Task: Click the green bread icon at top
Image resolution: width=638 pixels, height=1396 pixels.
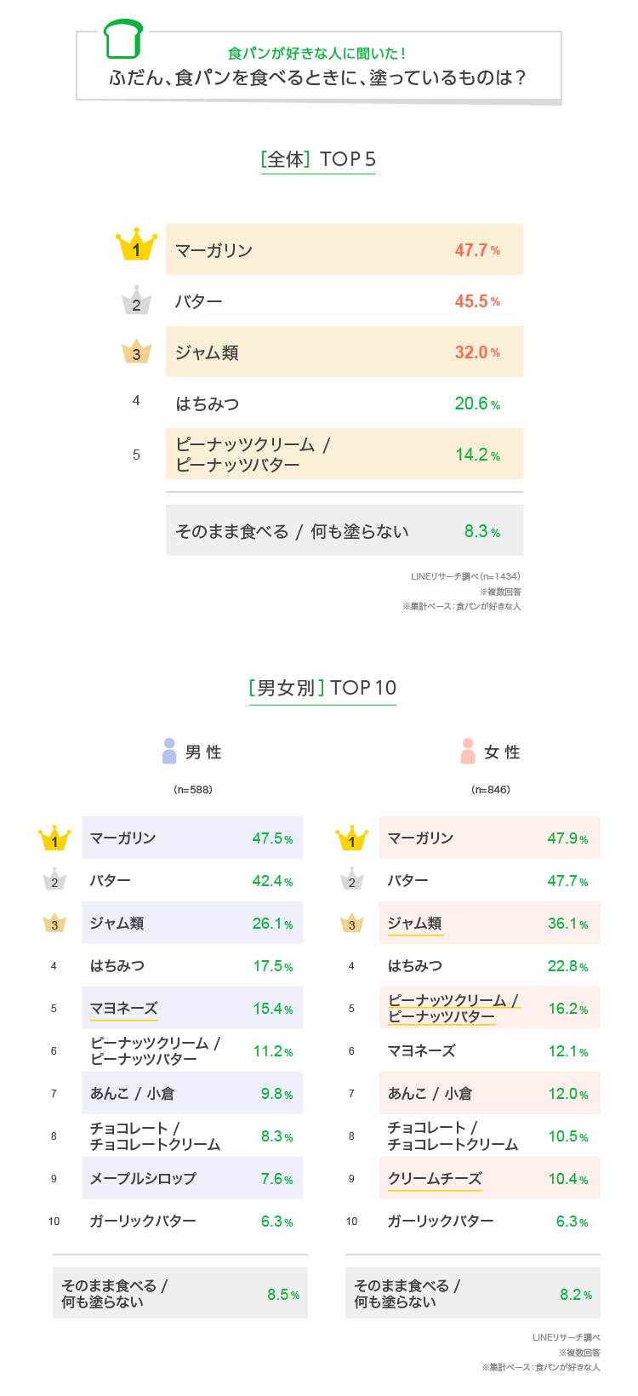Action: pos(122,39)
